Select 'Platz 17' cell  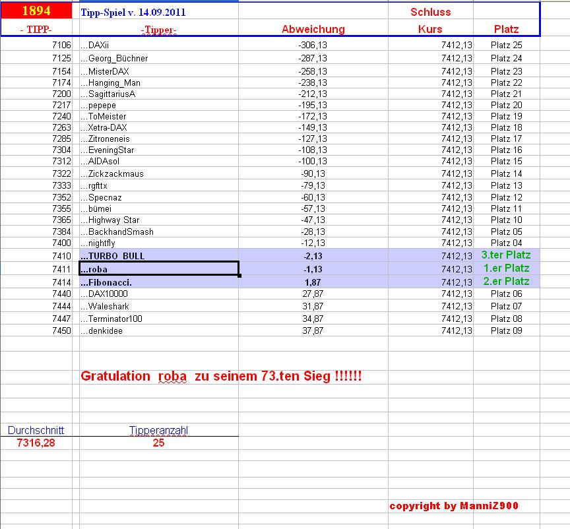[x=507, y=139]
